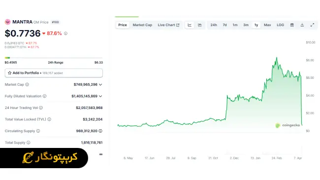Download chart data icon
This screenshot has height=180, width=320.
[x=302, y=25]
